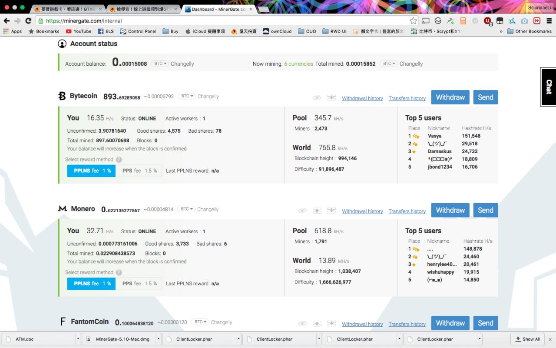The width and height of the screenshot is (556, 348).
Task: Click Bytecoin reward method help icon
Action: tap(119, 160)
